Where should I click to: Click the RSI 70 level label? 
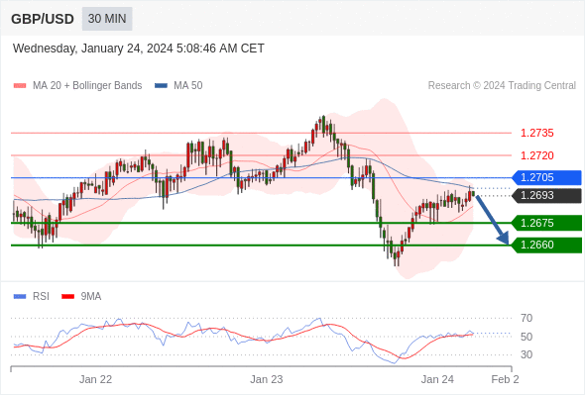click(x=526, y=318)
